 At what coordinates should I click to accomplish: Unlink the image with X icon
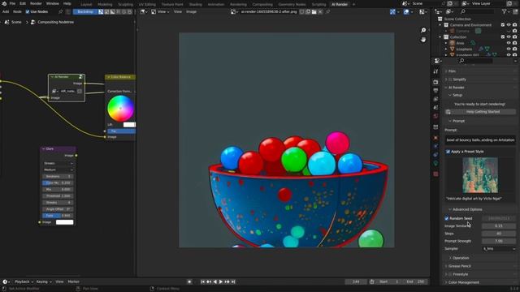(320, 11)
